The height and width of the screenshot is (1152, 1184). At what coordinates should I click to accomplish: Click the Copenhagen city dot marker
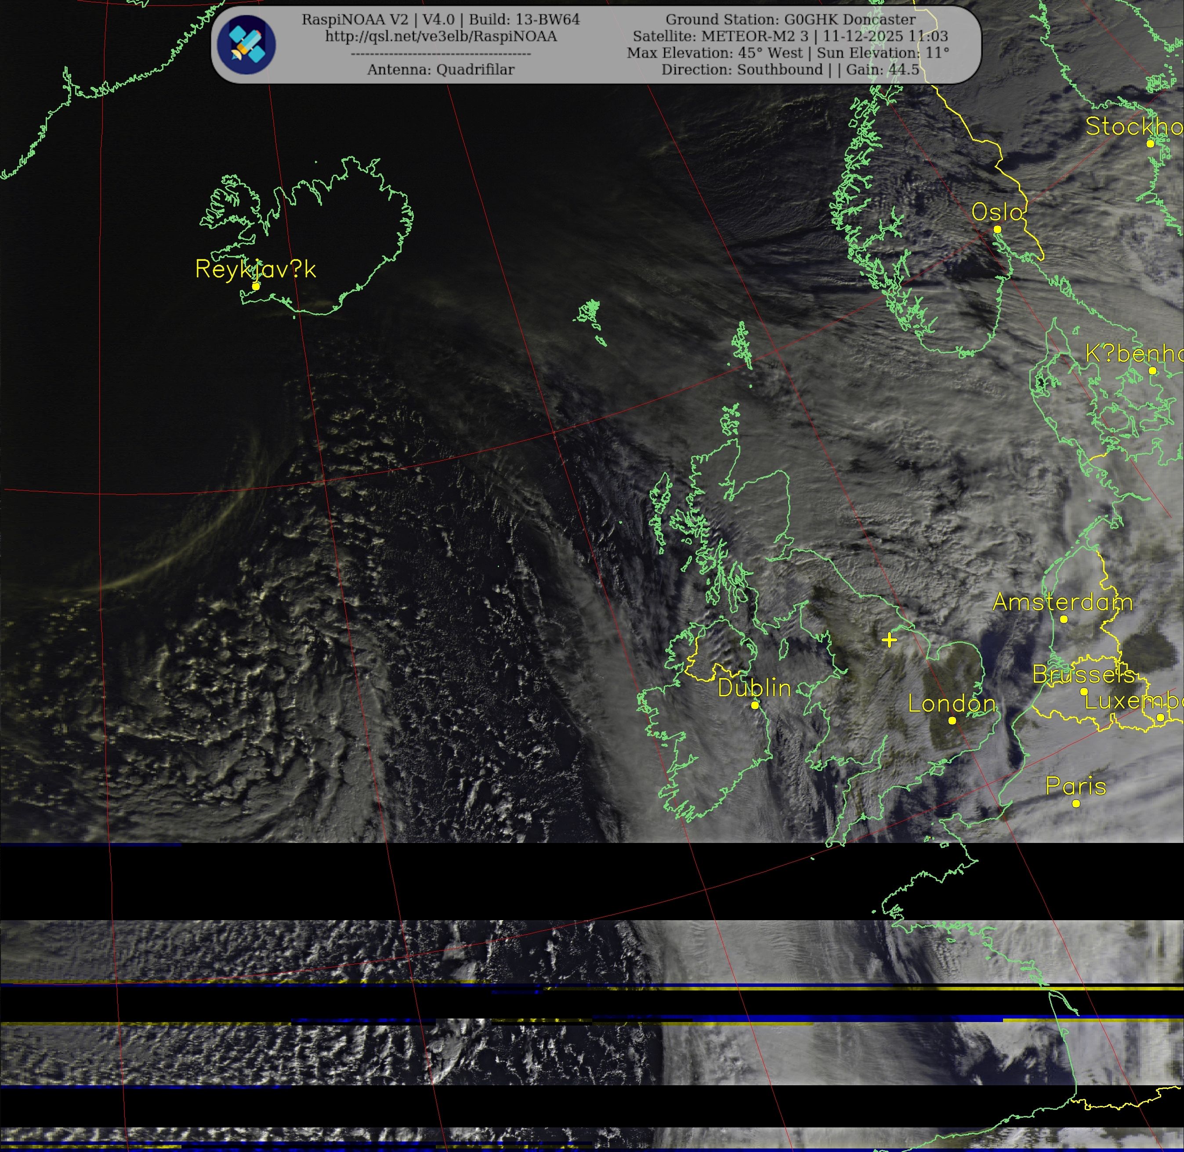coord(1152,371)
